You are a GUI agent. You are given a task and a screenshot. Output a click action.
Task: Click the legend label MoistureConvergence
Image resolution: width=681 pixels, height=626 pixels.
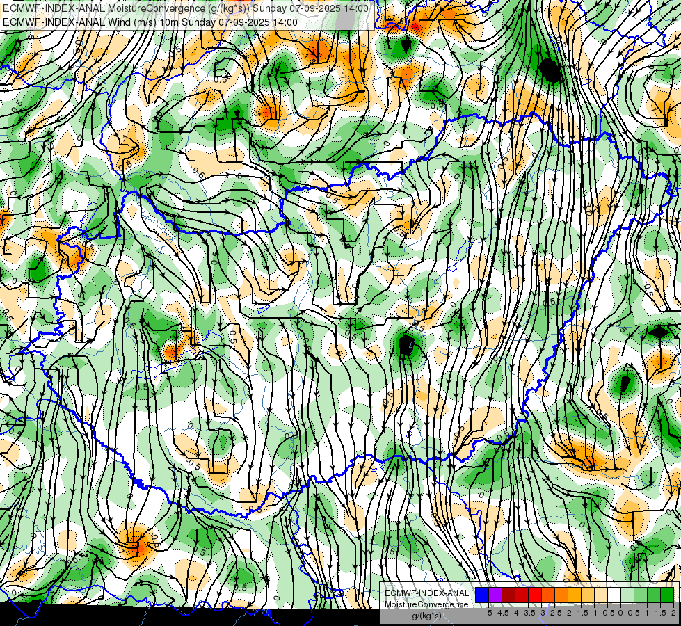(x=426, y=604)
